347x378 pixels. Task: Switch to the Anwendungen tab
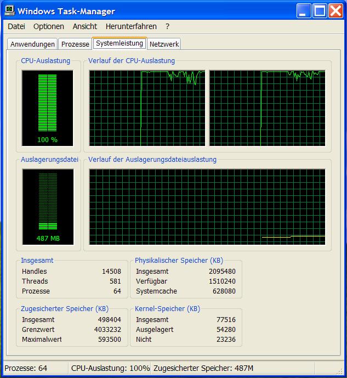(x=32, y=44)
